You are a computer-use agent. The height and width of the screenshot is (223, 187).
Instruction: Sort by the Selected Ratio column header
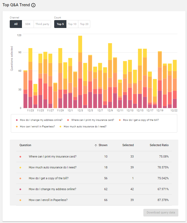(159, 145)
